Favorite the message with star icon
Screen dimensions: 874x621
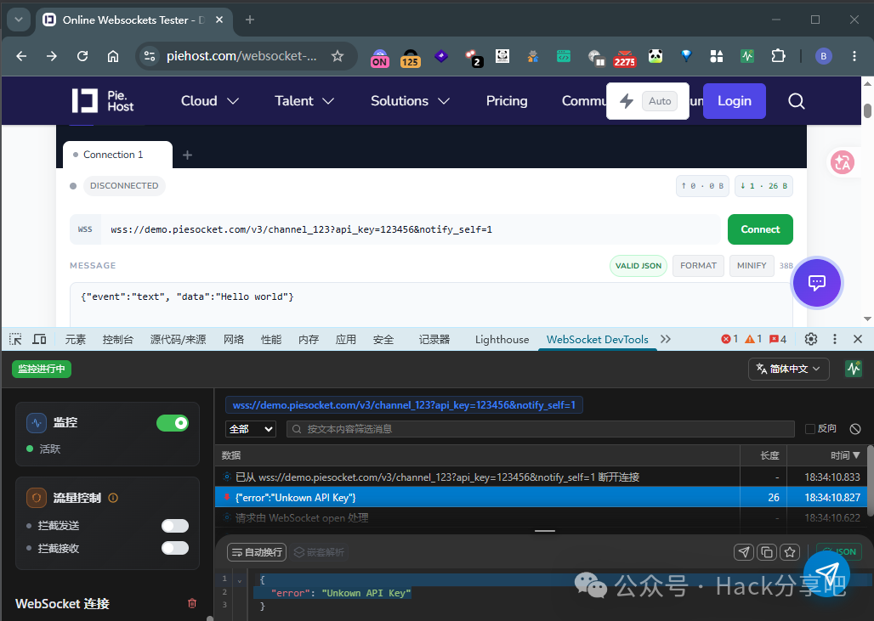point(790,552)
